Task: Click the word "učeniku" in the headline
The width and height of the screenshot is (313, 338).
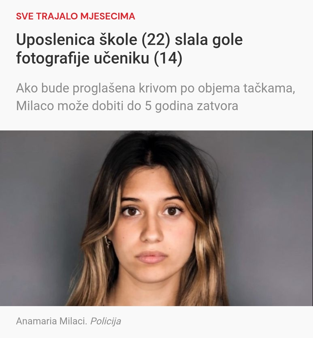Action: tap(122, 58)
